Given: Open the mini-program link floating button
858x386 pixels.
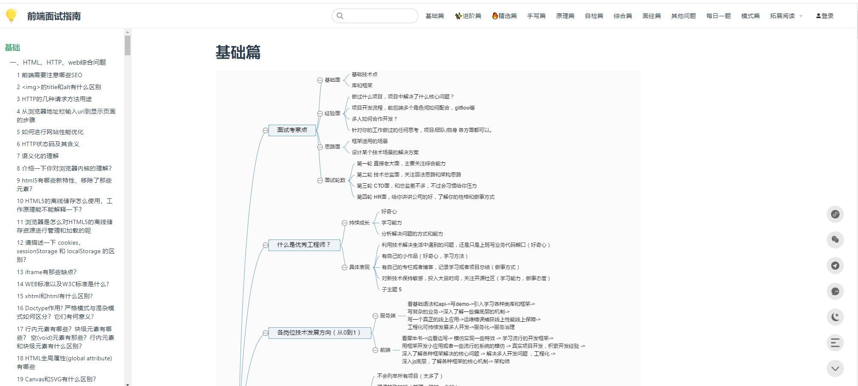Looking at the screenshot, I should point(835,214).
